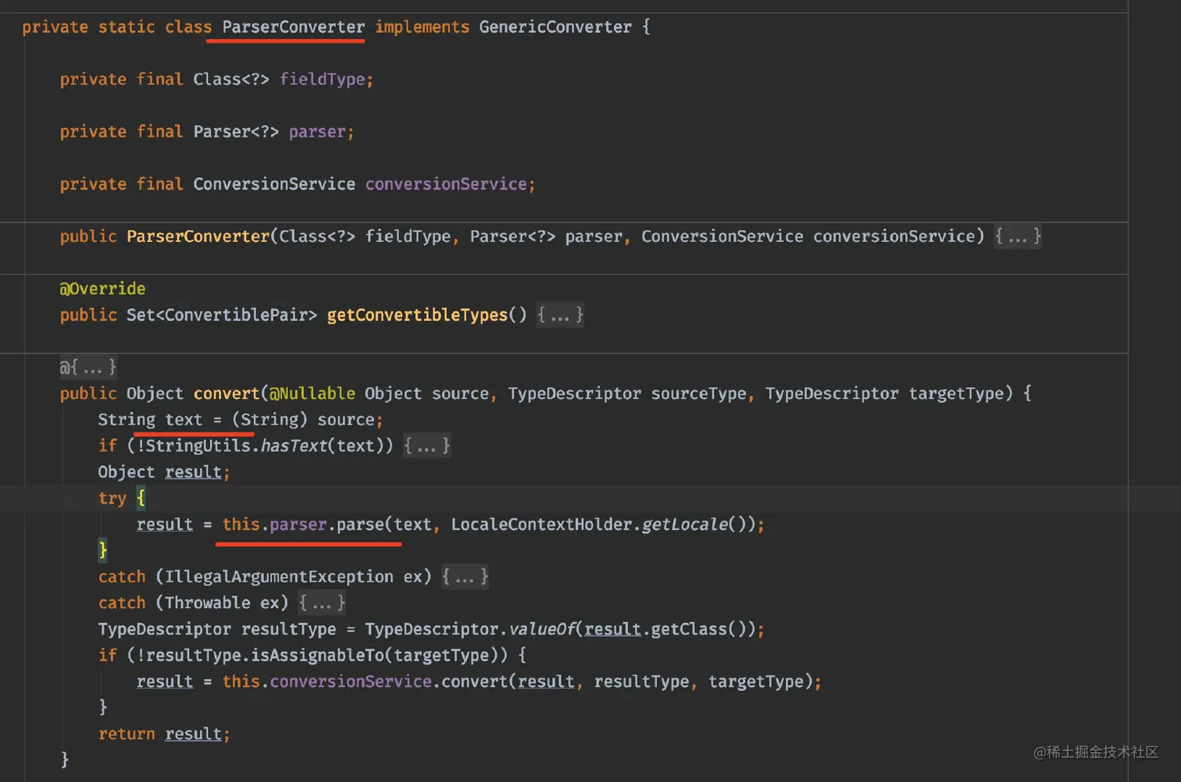This screenshot has width=1181, height=782.
Task: Click the targetType parameter in convert signature
Action: [x=956, y=393]
